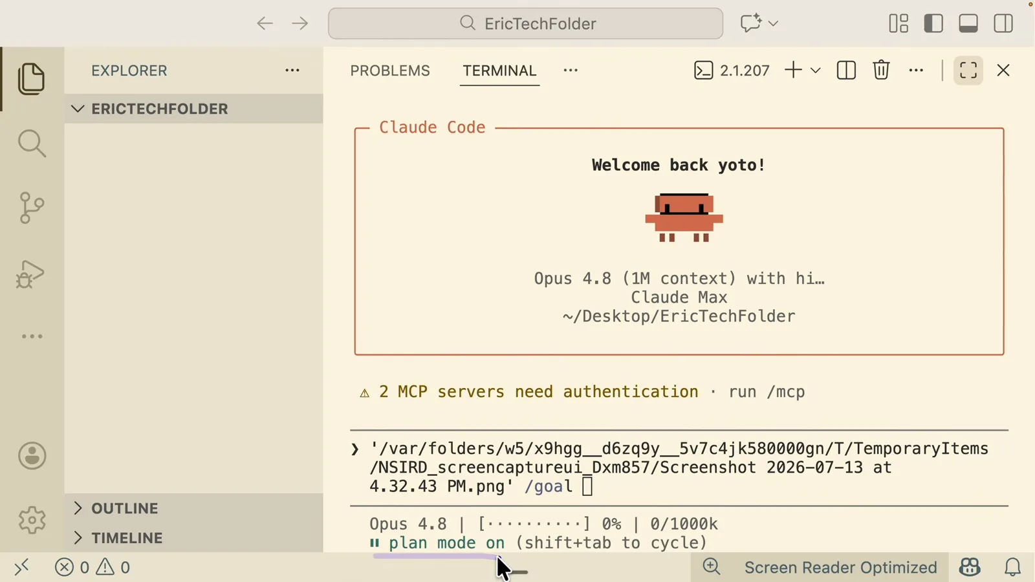This screenshot has height=582, width=1035.
Task: Select the TERMINAL tab
Action: click(x=499, y=70)
